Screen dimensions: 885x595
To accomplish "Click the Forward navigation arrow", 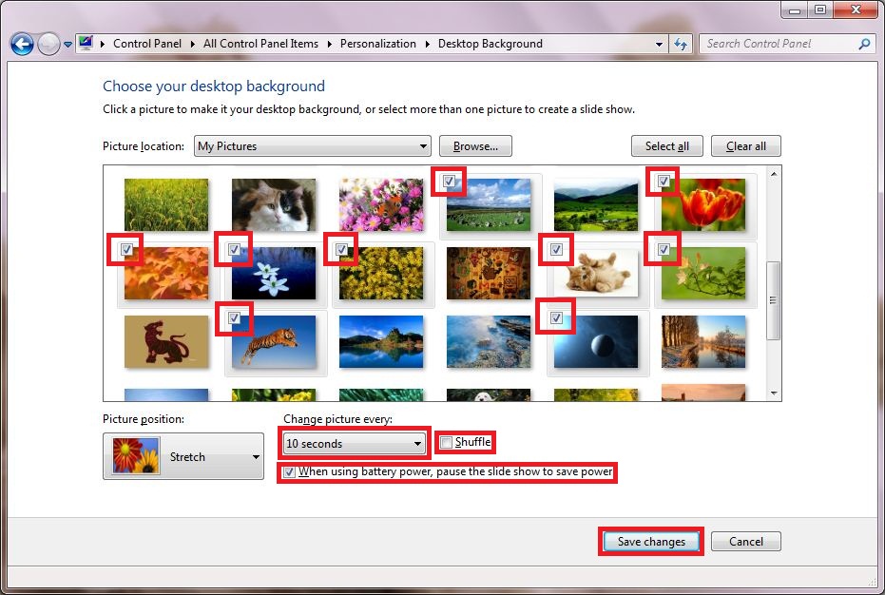I will (48, 44).
